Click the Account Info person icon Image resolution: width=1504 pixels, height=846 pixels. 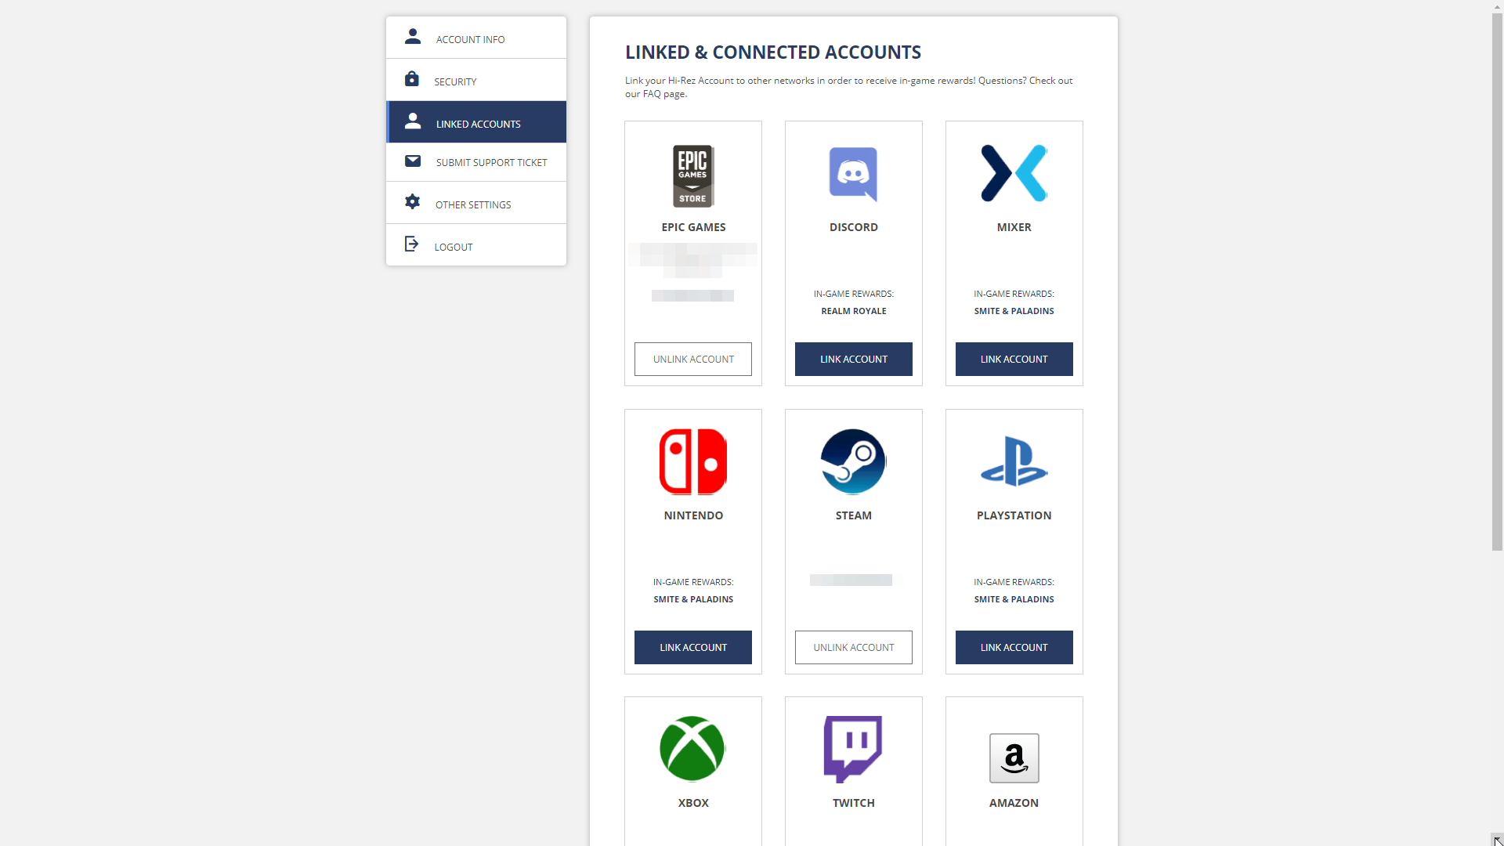pyautogui.click(x=413, y=37)
